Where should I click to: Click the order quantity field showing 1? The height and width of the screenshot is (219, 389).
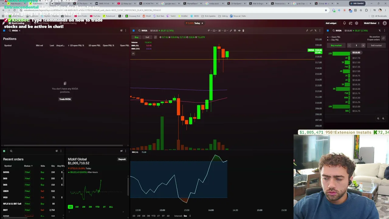[x=356, y=45]
